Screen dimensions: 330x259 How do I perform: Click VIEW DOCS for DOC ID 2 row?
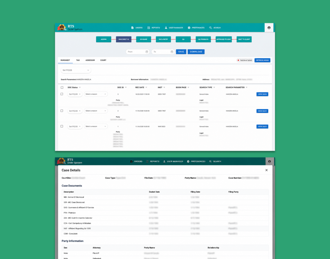(x=262, y=111)
